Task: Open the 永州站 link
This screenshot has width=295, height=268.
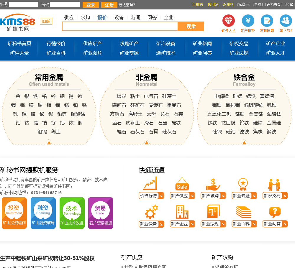Action: point(228,4)
